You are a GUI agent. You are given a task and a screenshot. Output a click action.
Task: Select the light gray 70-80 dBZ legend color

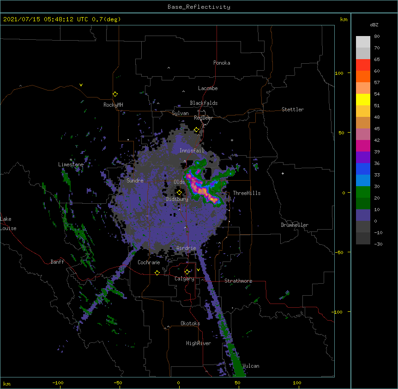coord(363,42)
